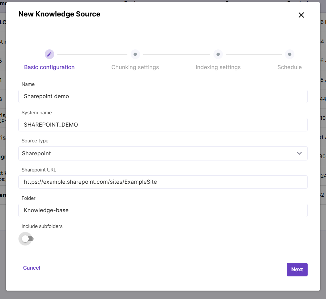Click the Indexing settings step circle
Screen dimensions: 326x299
click(218, 54)
